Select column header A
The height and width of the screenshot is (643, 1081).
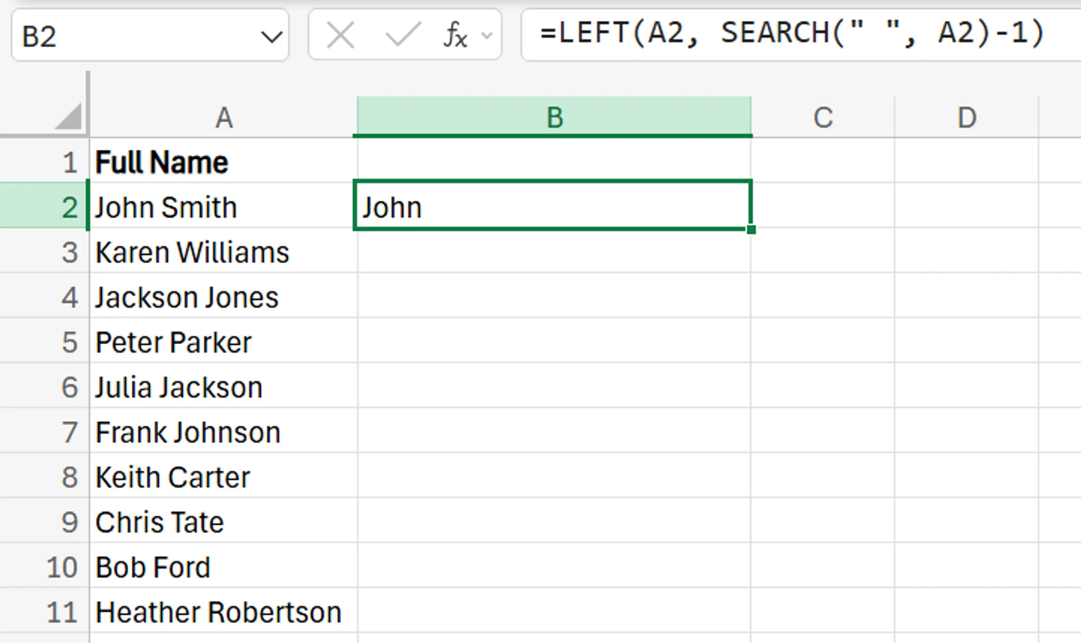tap(224, 117)
